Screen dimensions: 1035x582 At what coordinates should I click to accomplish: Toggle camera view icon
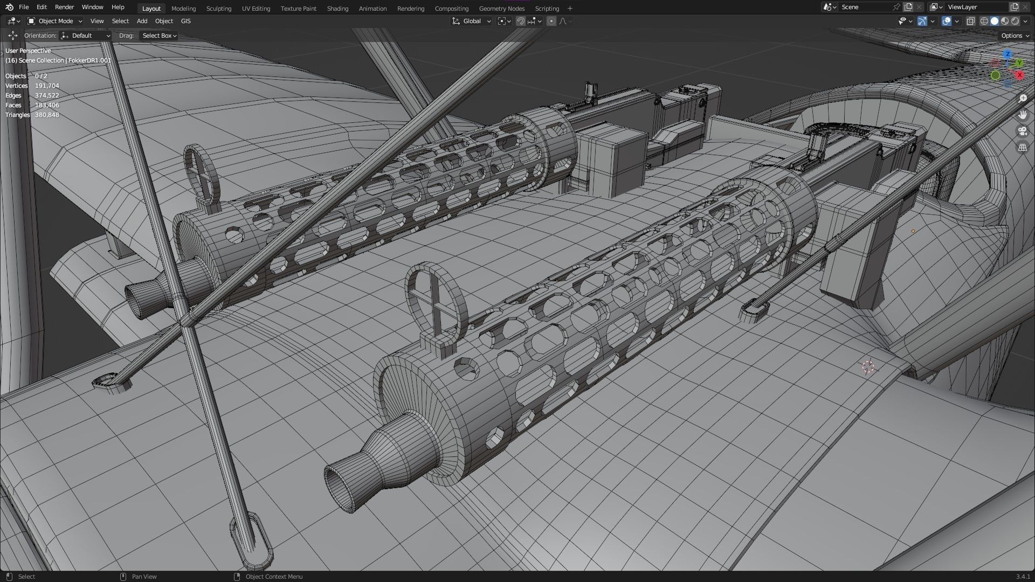1022,131
